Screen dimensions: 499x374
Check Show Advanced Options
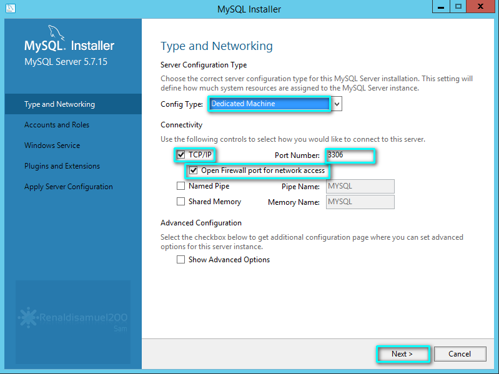click(180, 260)
